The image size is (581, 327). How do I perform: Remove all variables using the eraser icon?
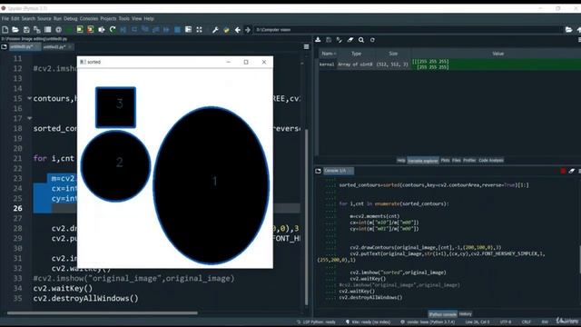point(350,40)
